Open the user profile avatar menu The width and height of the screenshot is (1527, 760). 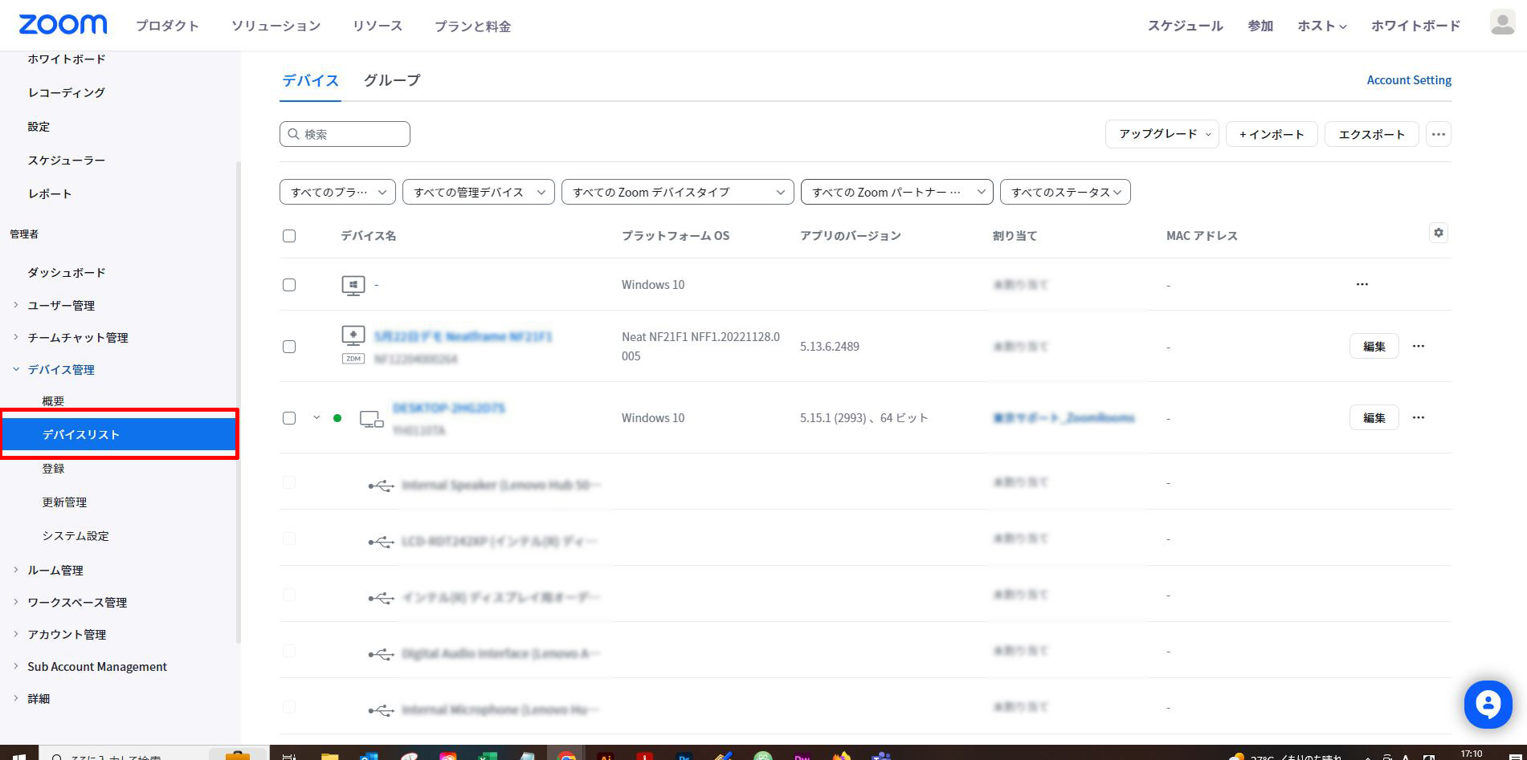click(1502, 22)
